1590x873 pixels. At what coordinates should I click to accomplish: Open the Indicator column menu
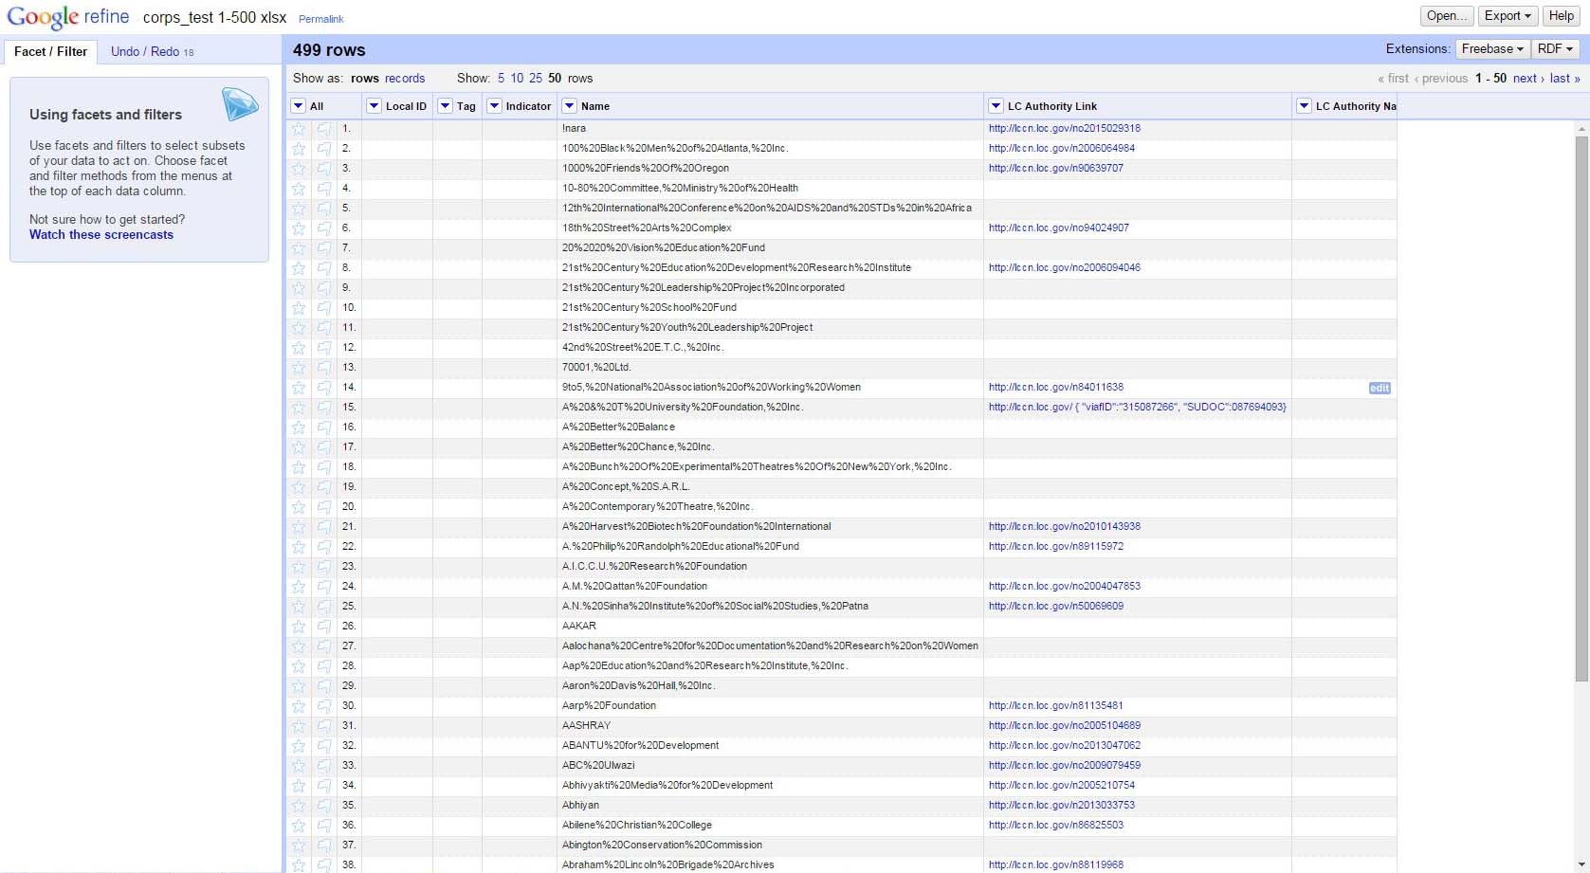494,106
